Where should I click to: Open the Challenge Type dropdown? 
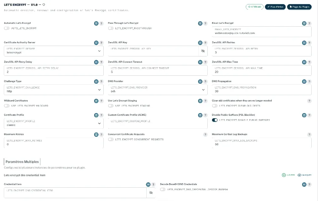[x=54, y=90]
